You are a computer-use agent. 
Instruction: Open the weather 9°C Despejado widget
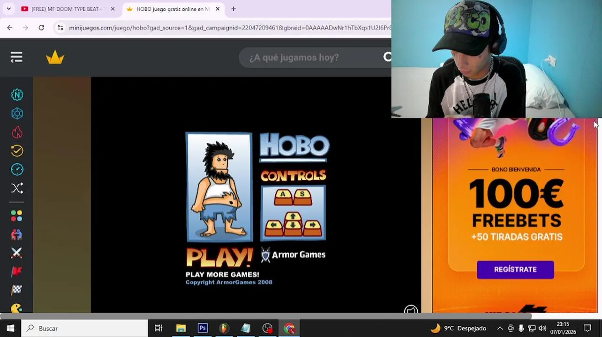459,328
